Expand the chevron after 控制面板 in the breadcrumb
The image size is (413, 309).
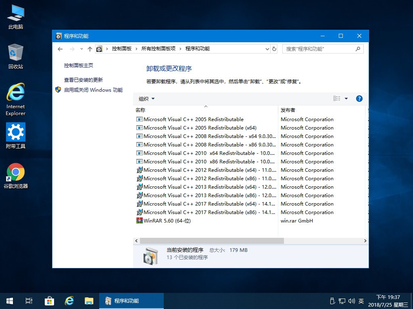136,49
